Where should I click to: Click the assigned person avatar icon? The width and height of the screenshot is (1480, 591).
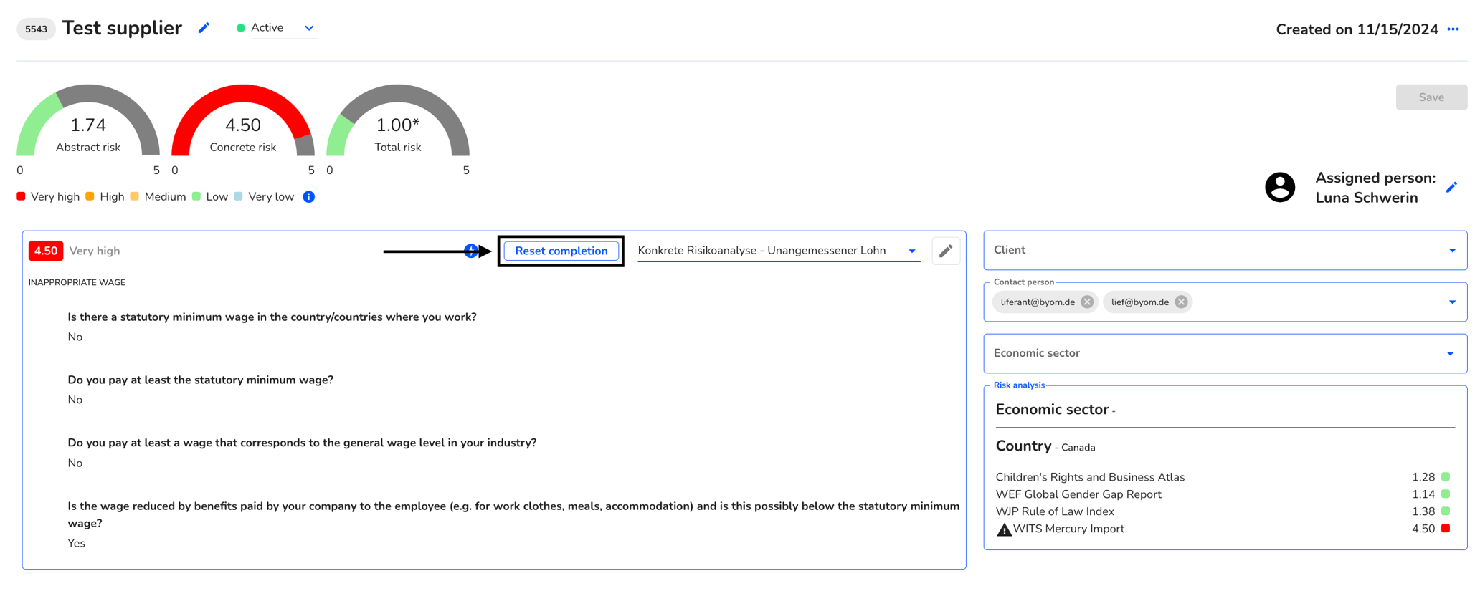click(x=1280, y=188)
